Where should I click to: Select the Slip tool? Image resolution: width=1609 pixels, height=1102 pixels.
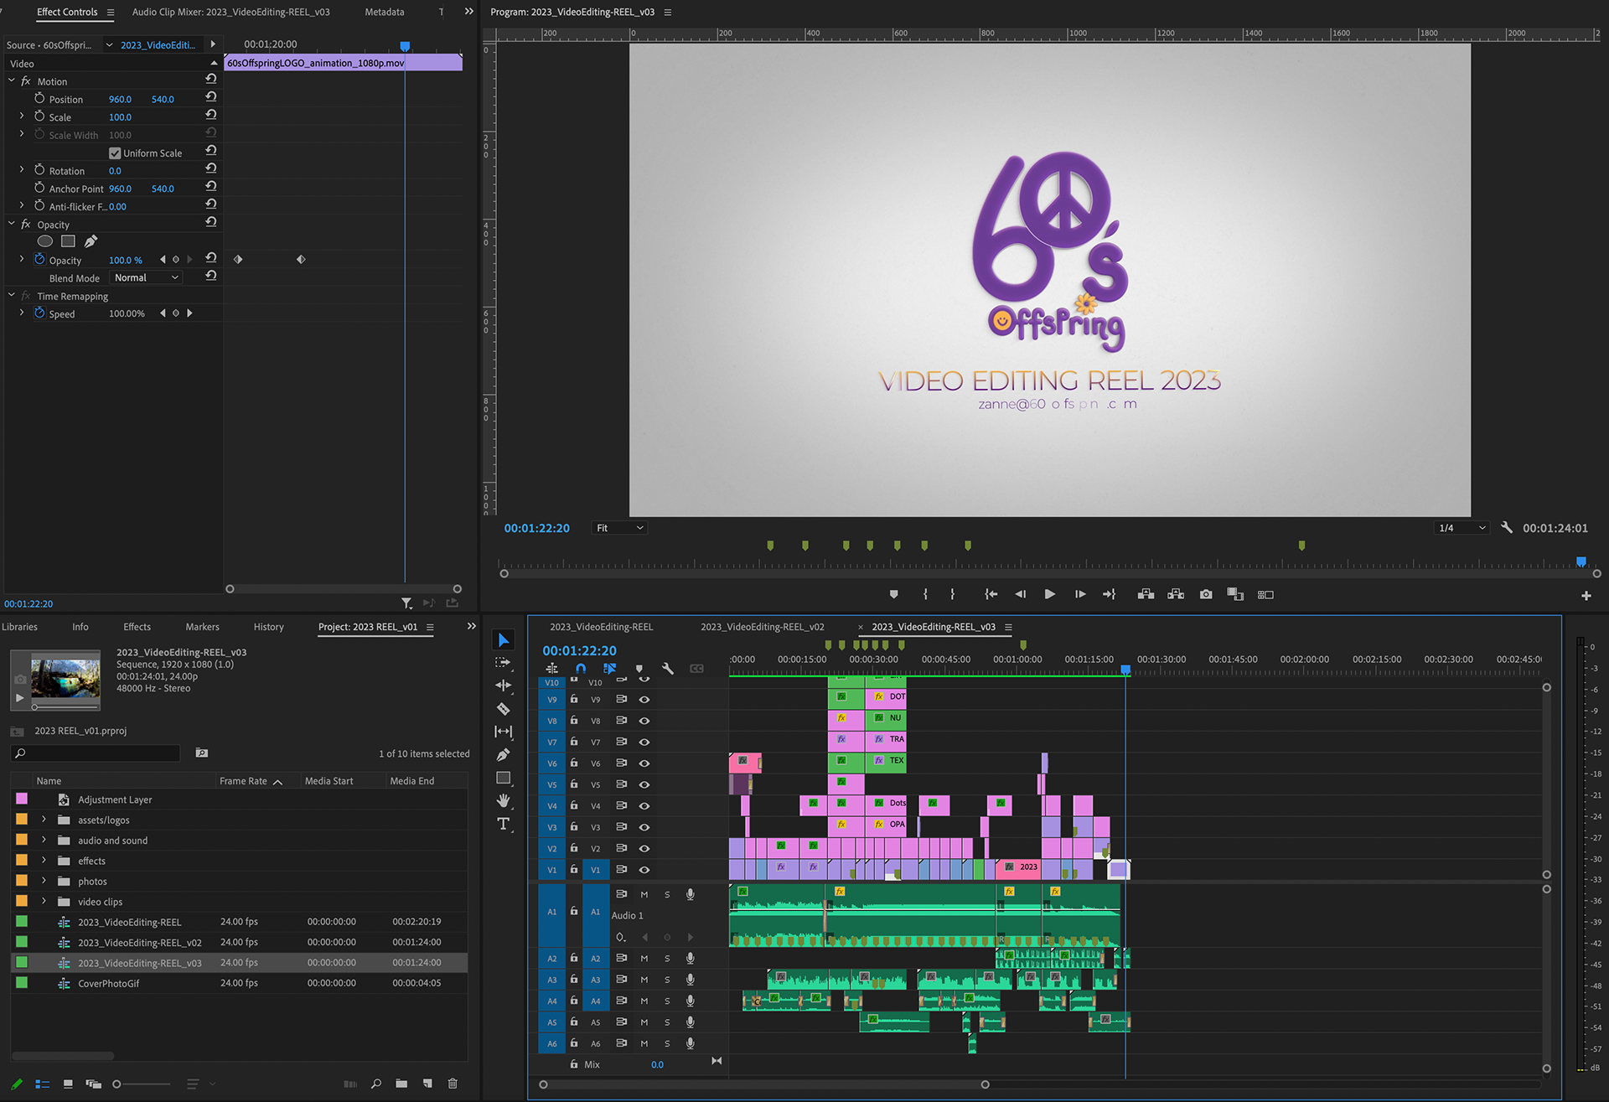503,732
